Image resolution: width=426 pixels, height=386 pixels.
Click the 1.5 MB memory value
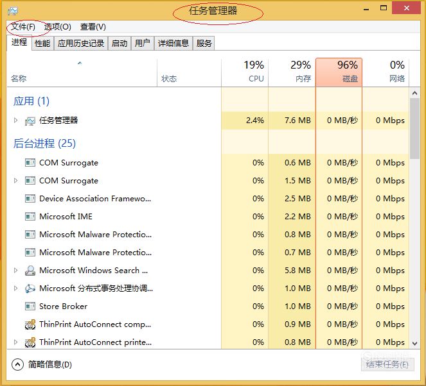(x=297, y=181)
